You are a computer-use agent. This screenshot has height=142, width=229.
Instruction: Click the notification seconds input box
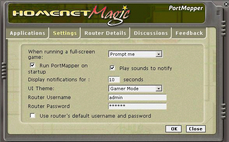pyautogui.click(x=114, y=80)
